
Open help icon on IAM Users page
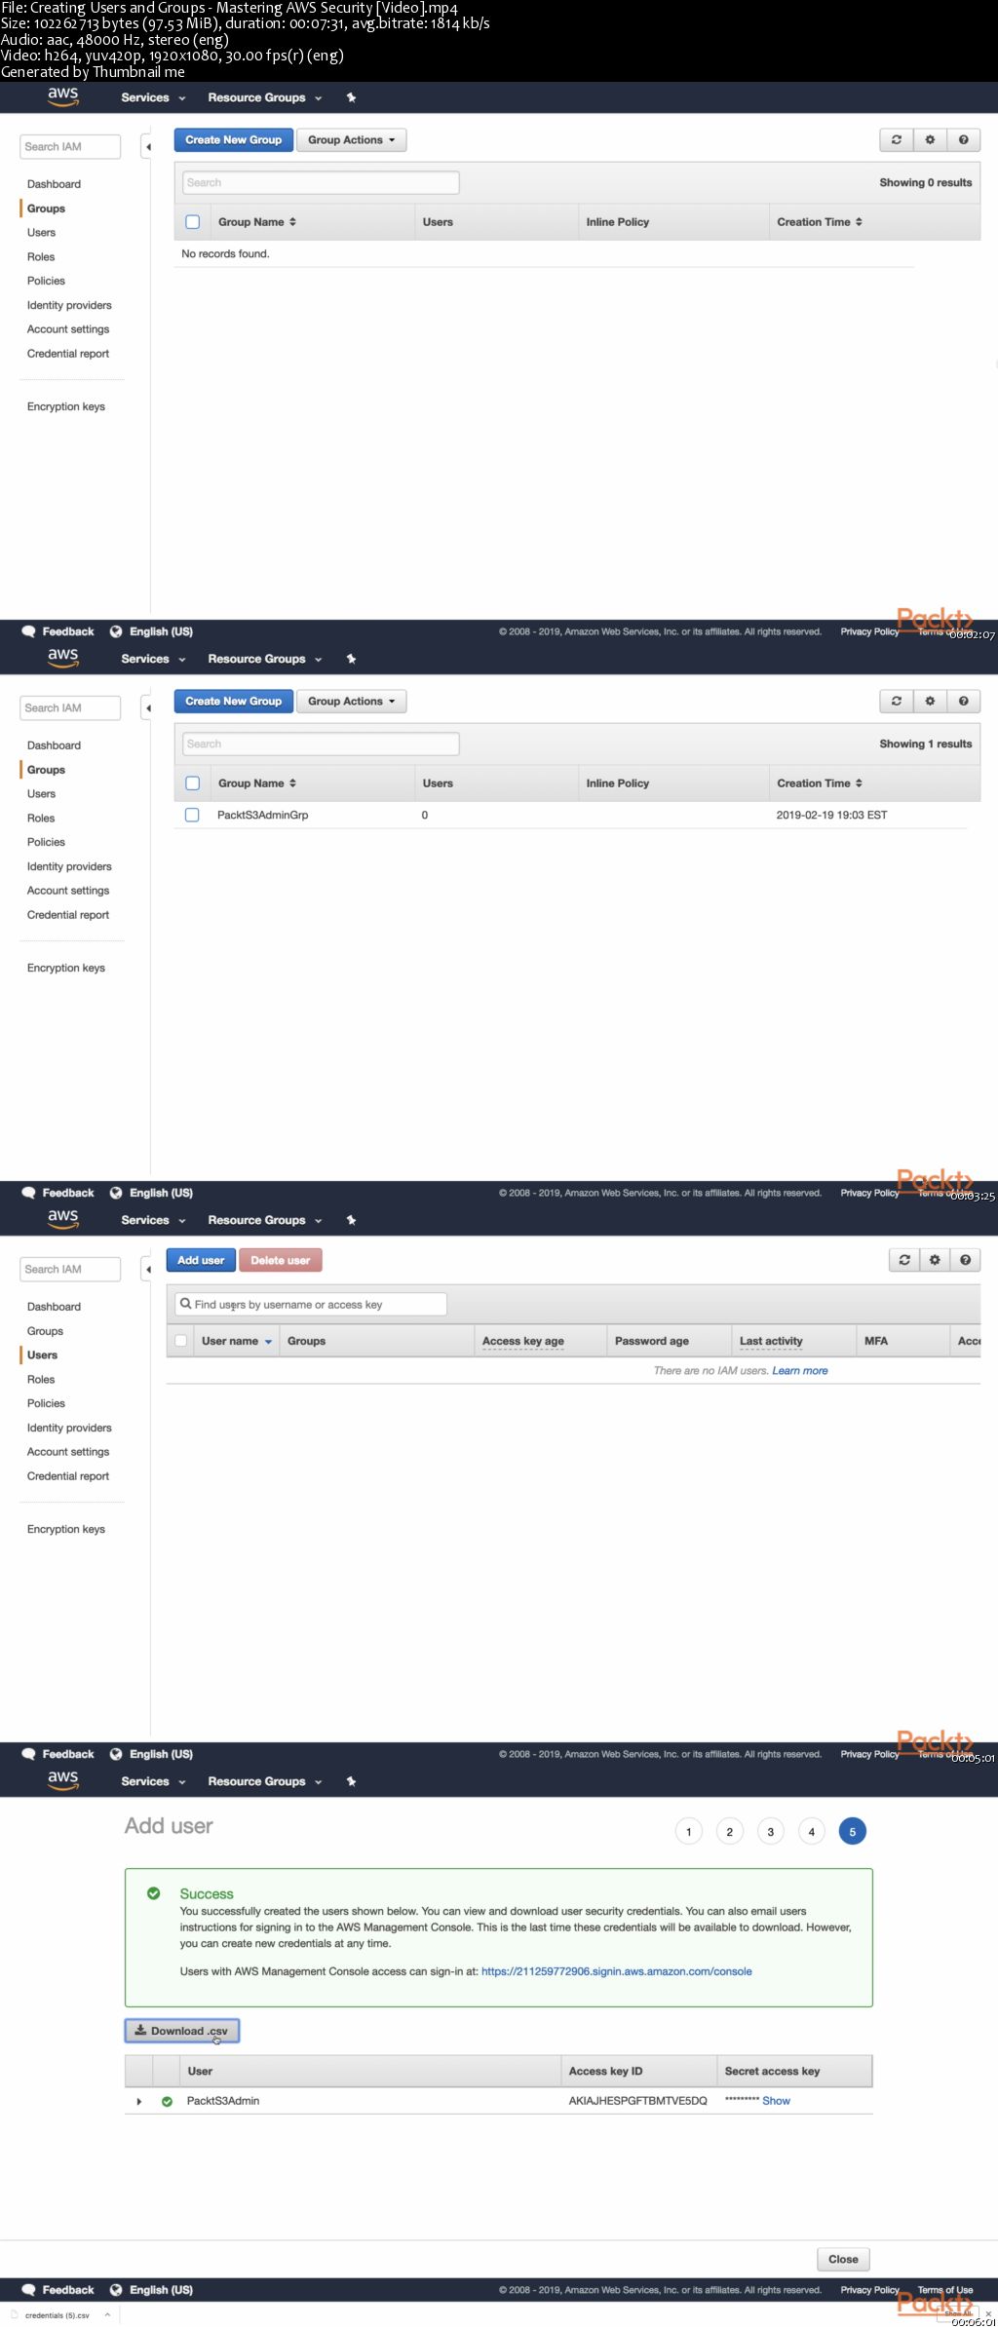[965, 1260]
